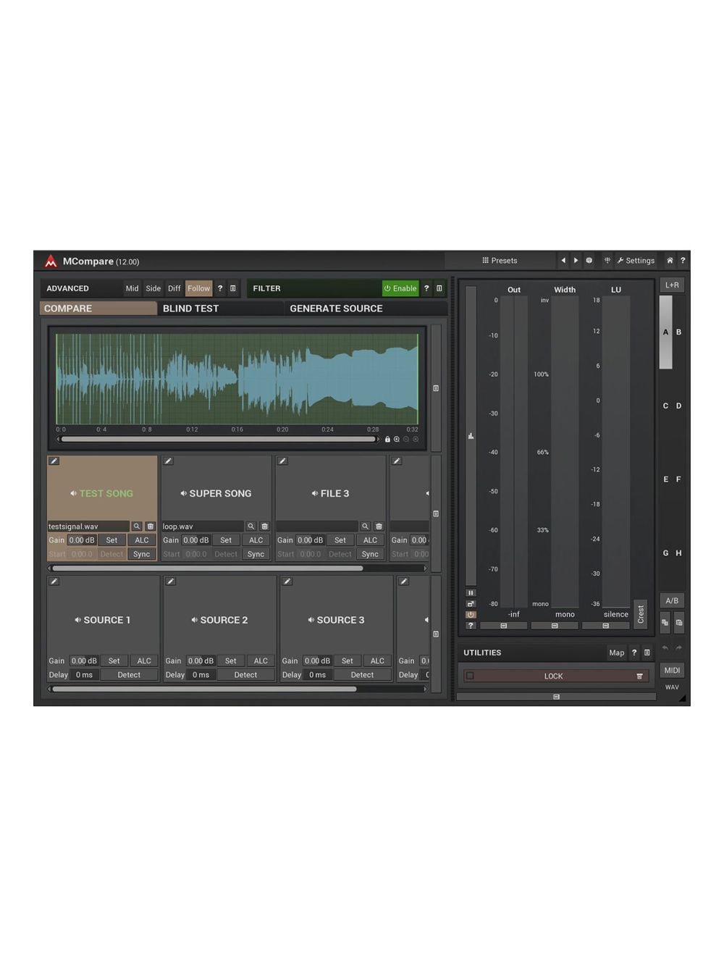Collapse the mono meter options
This screenshot has height=956, width=724.
point(555,625)
